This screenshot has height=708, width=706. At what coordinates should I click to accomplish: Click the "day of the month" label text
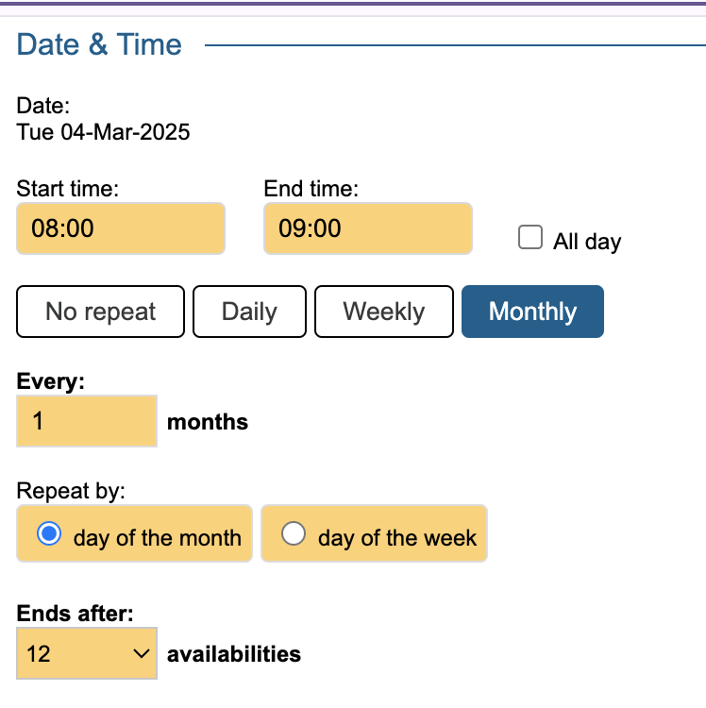point(157,538)
